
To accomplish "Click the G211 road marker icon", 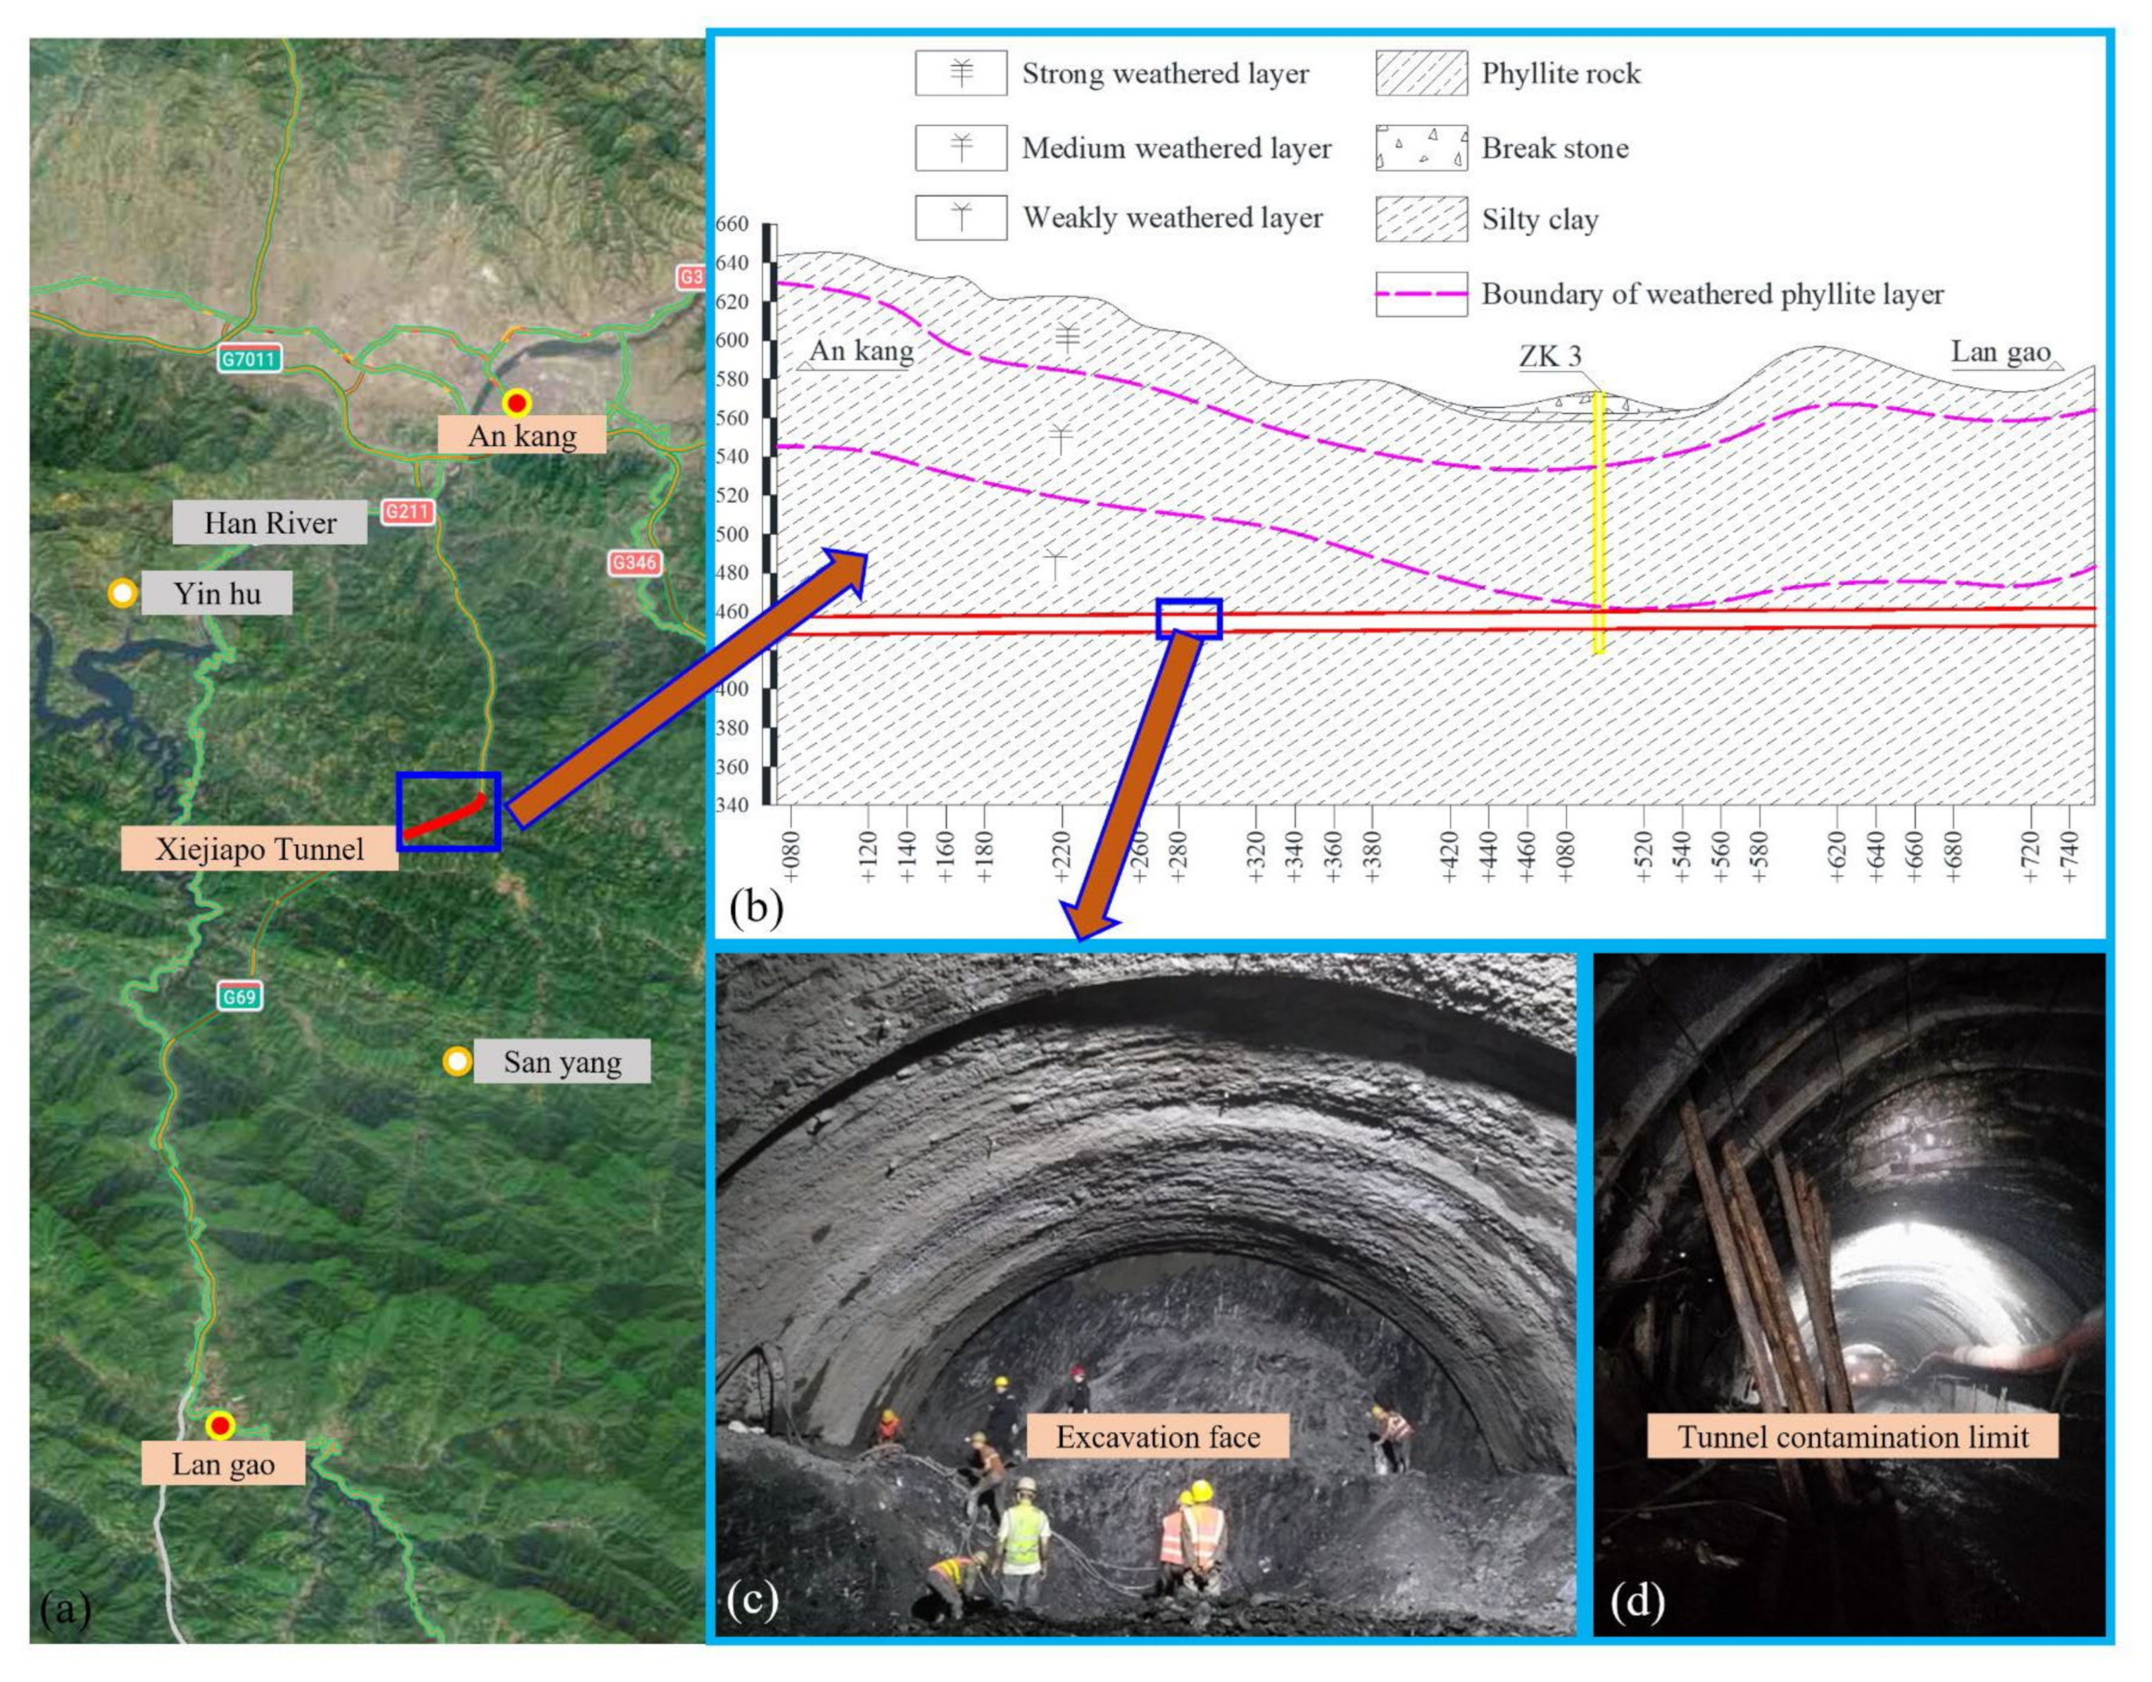I will pos(408,511).
